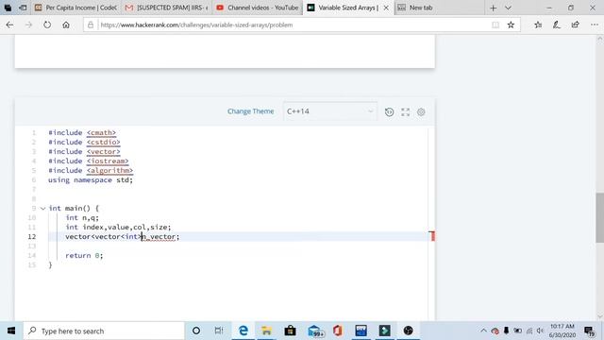
Task: Show tabs you've set aside
Action: 8,8
